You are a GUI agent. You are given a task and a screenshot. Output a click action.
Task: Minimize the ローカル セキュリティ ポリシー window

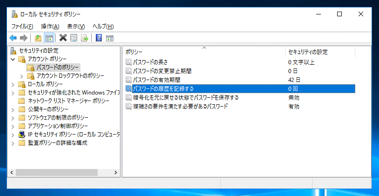click(x=318, y=14)
